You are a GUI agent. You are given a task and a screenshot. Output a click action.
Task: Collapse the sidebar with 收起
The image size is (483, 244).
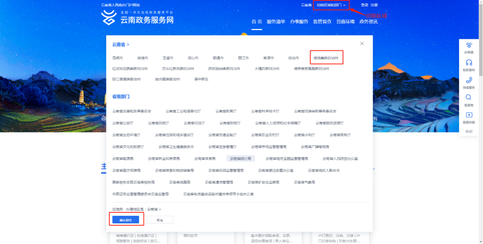pos(469,131)
